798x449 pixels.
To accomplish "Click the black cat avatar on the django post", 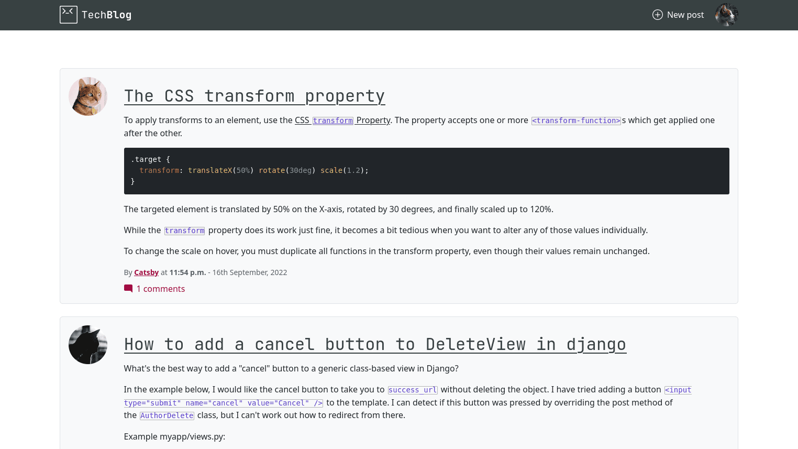I will tap(88, 345).
